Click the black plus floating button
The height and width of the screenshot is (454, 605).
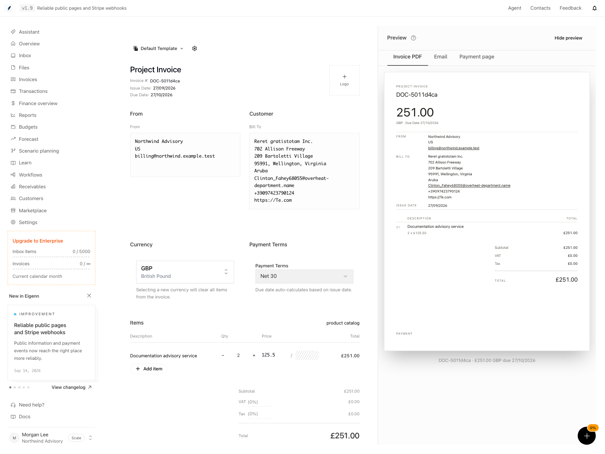(587, 436)
